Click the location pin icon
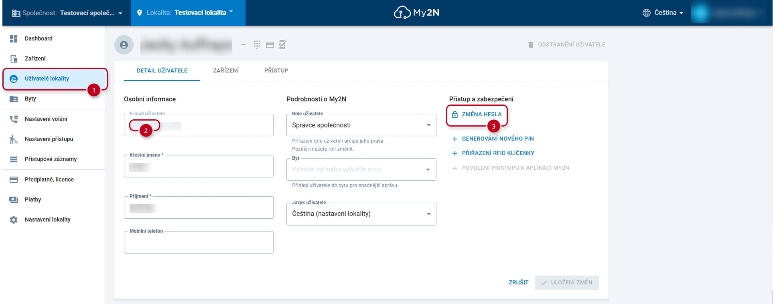 click(x=140, y=13)
